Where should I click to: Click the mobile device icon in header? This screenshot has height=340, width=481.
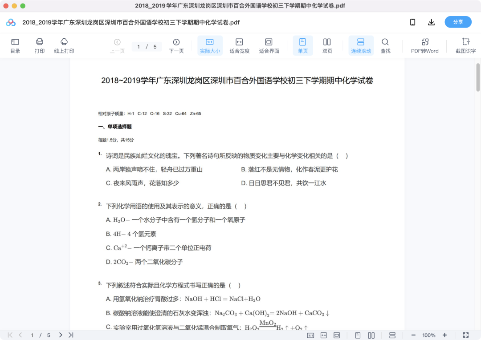point(412,22)
